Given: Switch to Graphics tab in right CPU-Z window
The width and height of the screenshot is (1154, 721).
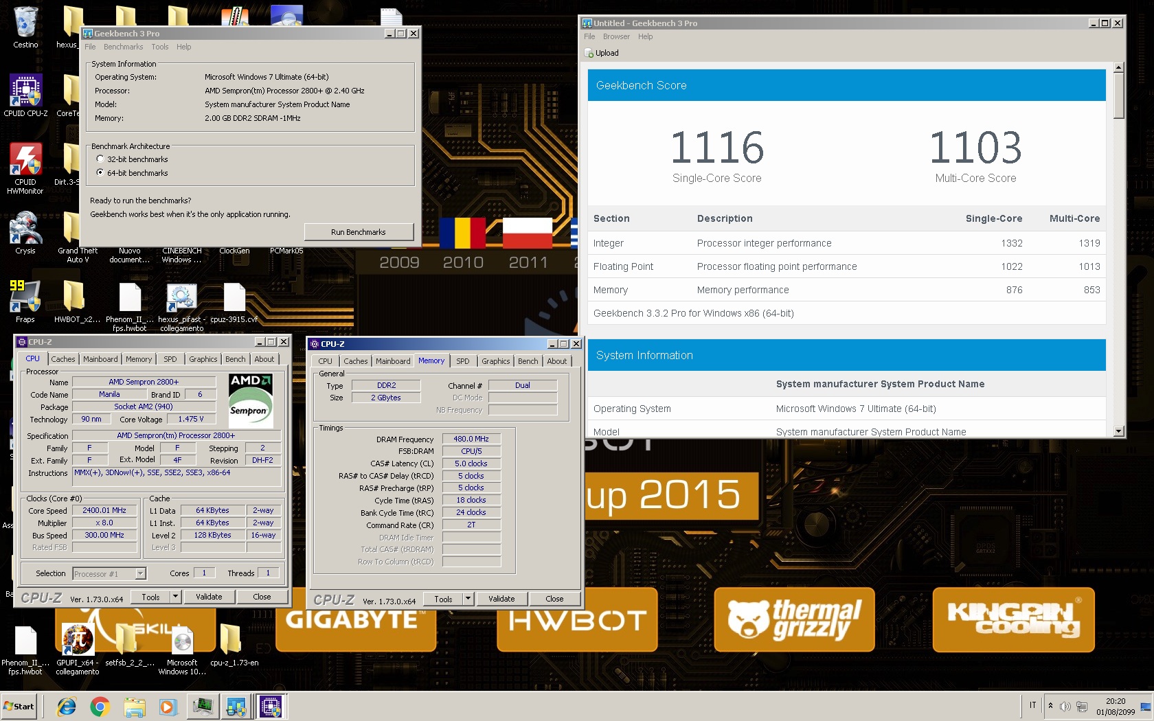Looking at the screenshot, I should click(495, 361).
